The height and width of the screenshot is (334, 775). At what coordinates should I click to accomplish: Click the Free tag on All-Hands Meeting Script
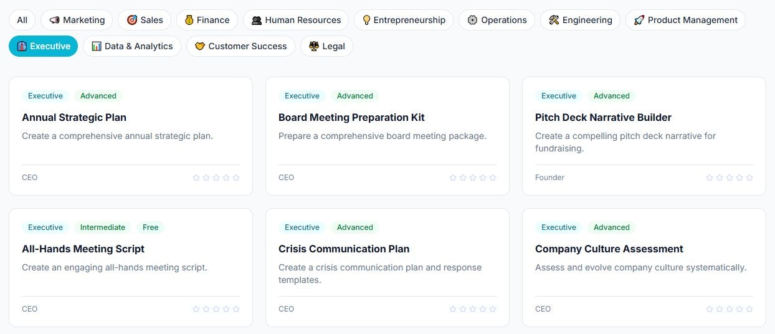(x=151, y=227)
